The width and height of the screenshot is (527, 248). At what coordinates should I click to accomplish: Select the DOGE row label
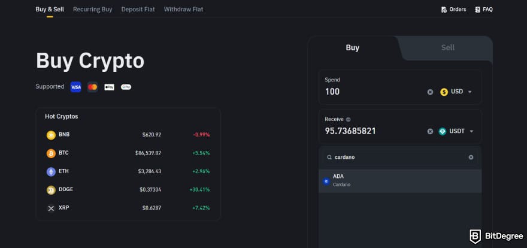[66, 189]
